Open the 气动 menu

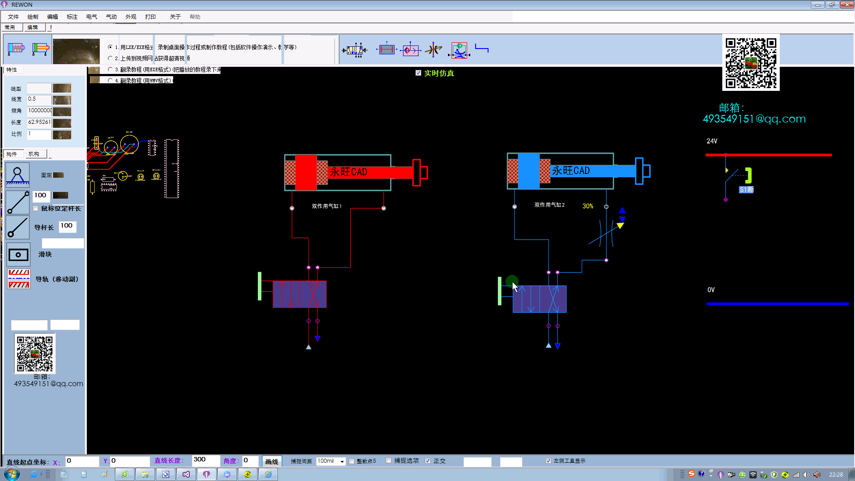click(x=111, y=16)
